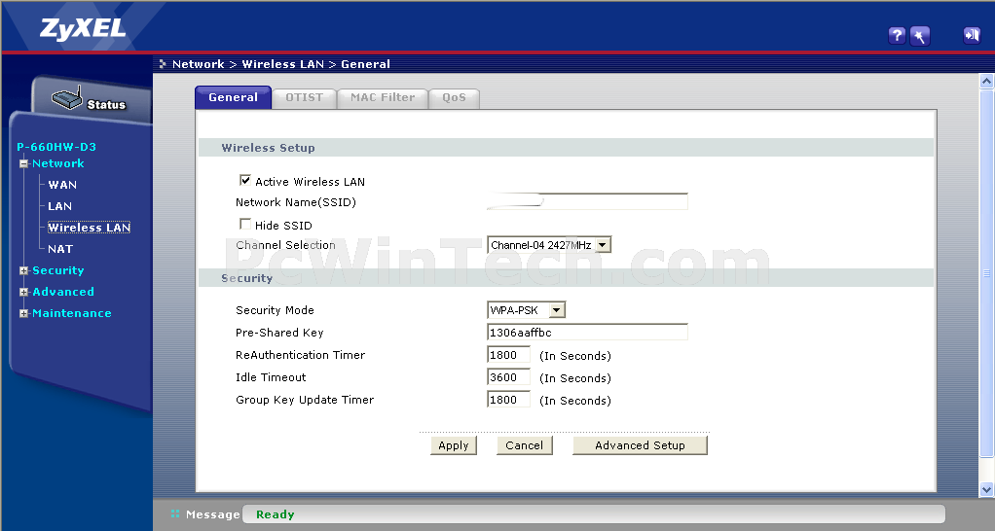
Task: Collapse the Network tree node
Action: click(x=24, y=163)
